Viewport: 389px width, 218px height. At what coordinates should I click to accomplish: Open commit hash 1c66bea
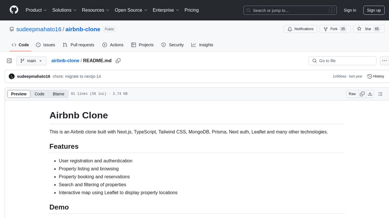pos(339,76)
